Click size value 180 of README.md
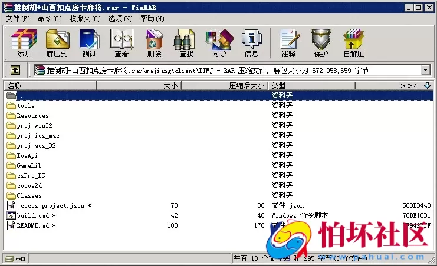437x266 pixels. (x=173, y=225)
